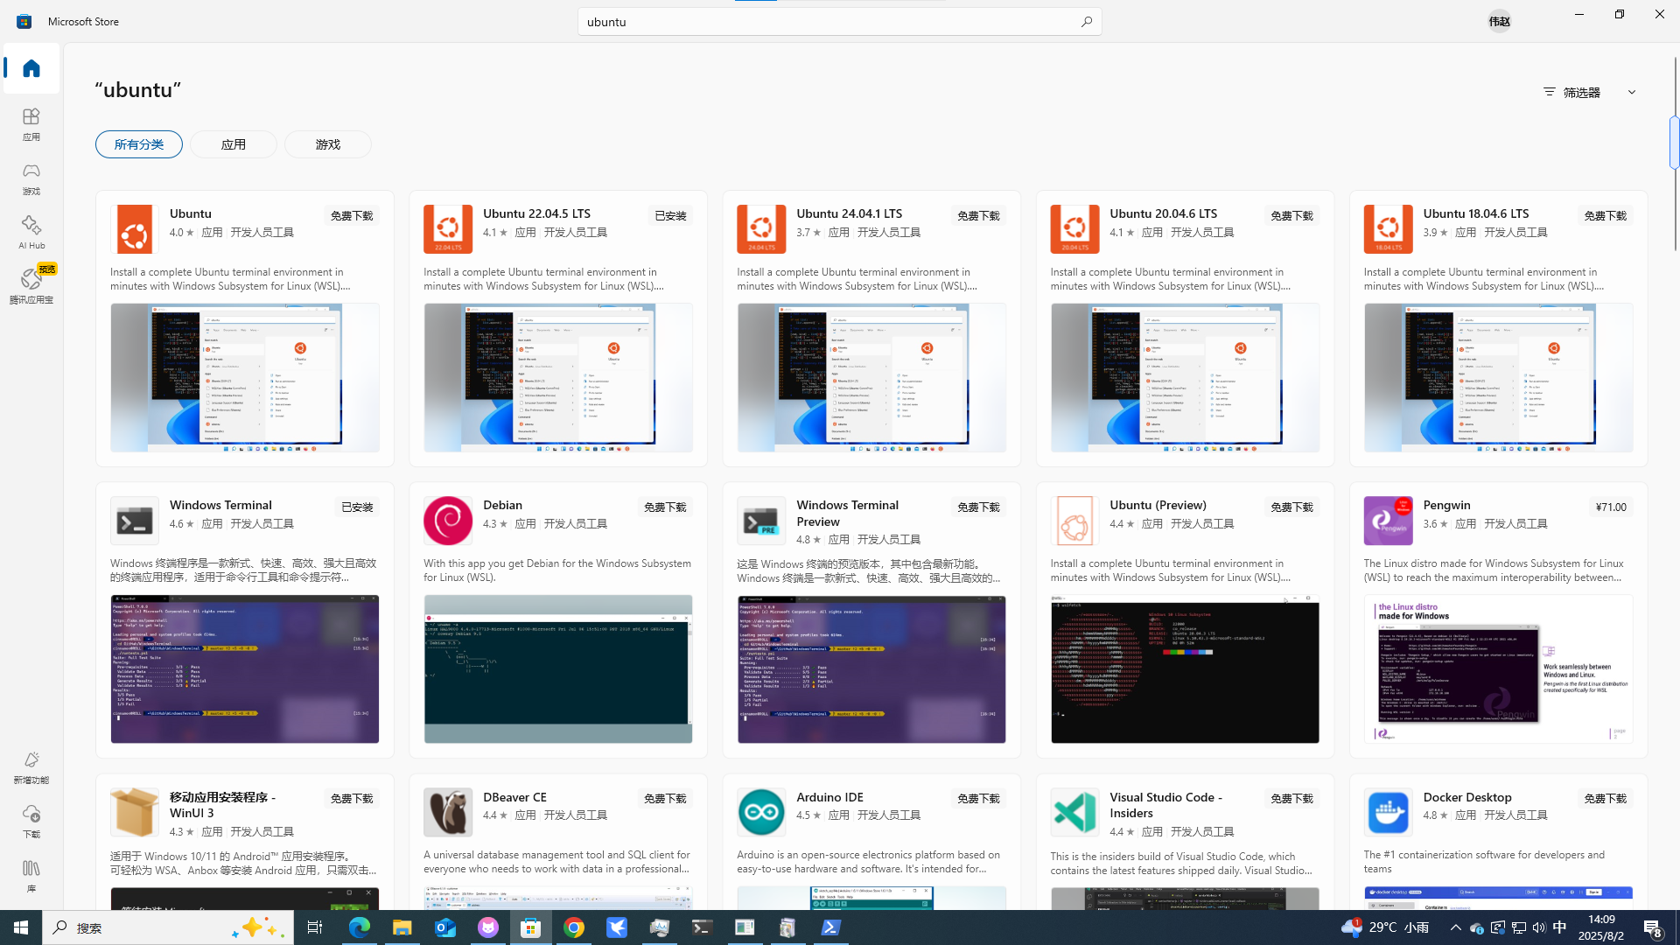Select the 应用 filter chip
This screenshot has height=945, width=1680.
233,143
